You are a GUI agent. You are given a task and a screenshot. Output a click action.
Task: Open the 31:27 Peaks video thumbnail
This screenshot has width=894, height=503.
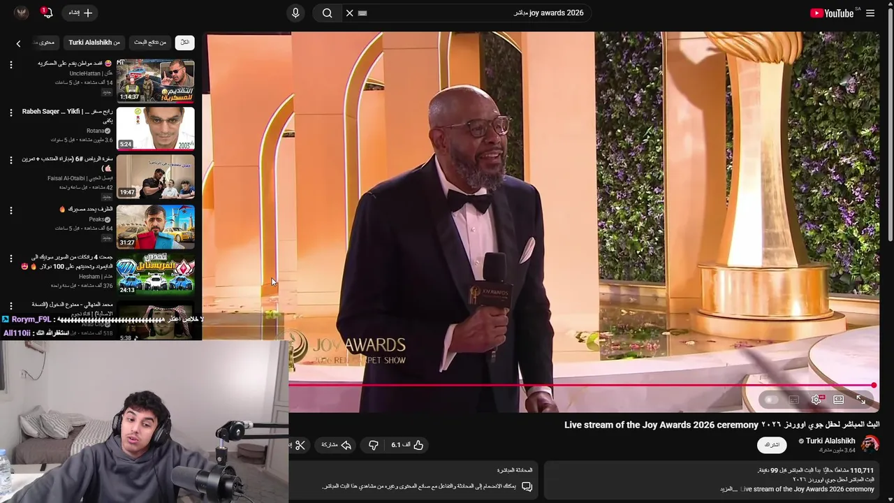tap(156, 226)
